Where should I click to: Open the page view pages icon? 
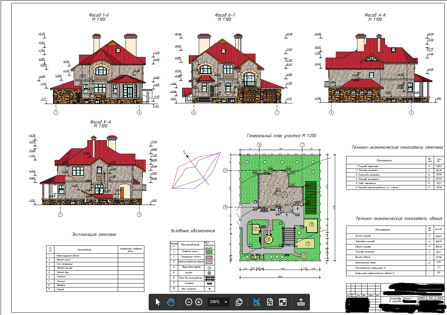tap(239, 302)
